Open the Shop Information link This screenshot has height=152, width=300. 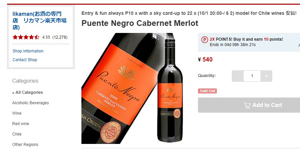tap(28, 51)
